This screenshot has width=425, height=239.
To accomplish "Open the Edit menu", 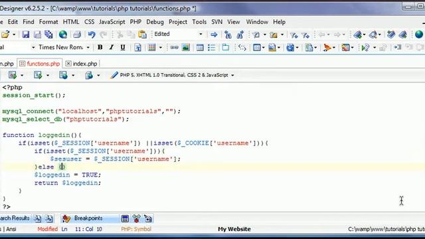I will tap(13, 22).
